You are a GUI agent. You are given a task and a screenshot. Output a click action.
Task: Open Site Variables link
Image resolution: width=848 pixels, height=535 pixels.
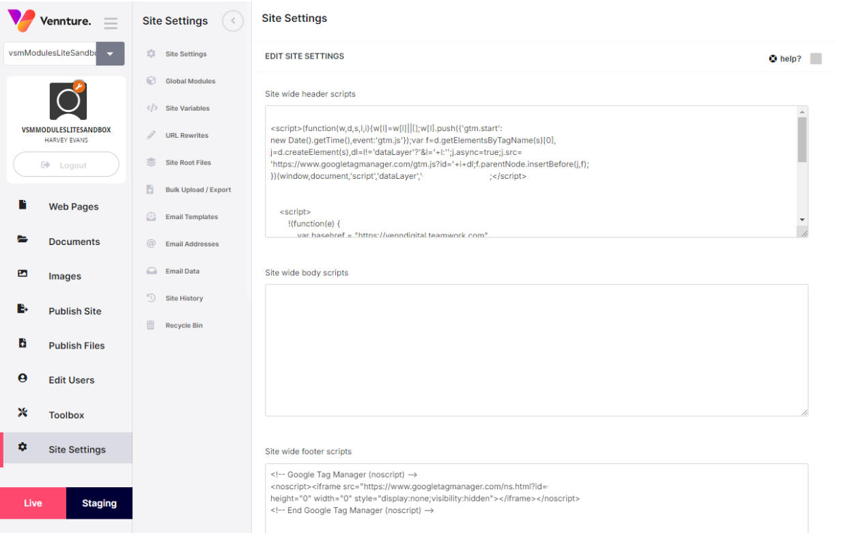pyautogui.click(x=188, y=109)
